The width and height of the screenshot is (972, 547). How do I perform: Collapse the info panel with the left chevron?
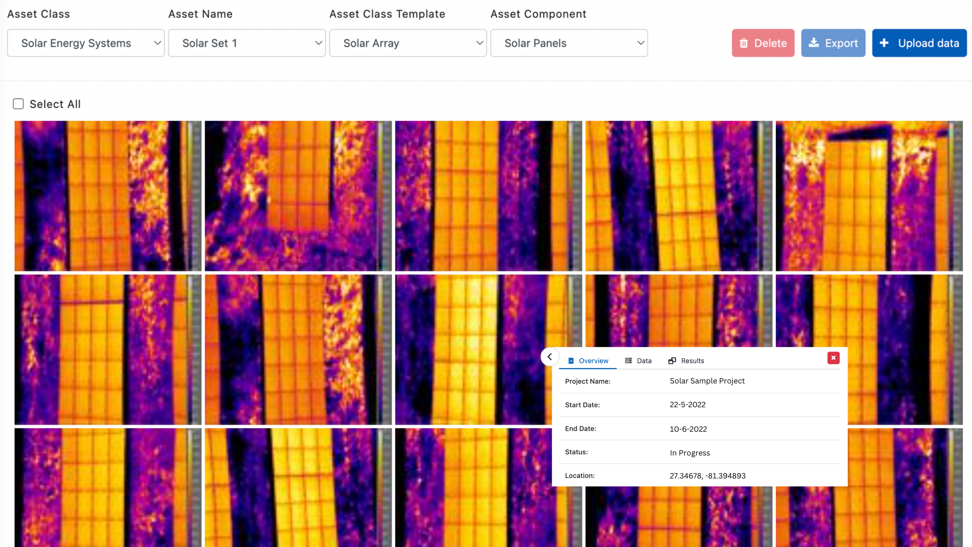coord(549,357)
